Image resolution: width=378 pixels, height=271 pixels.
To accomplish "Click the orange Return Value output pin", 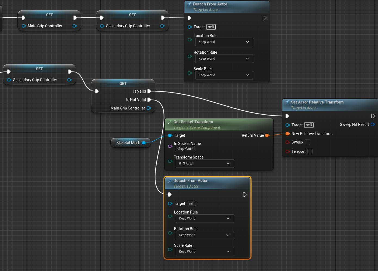I will click(267, 135).
